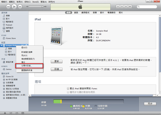Select the 影片 tab in device tabs
Screen dimensions: 161x115
pos(102,13)
